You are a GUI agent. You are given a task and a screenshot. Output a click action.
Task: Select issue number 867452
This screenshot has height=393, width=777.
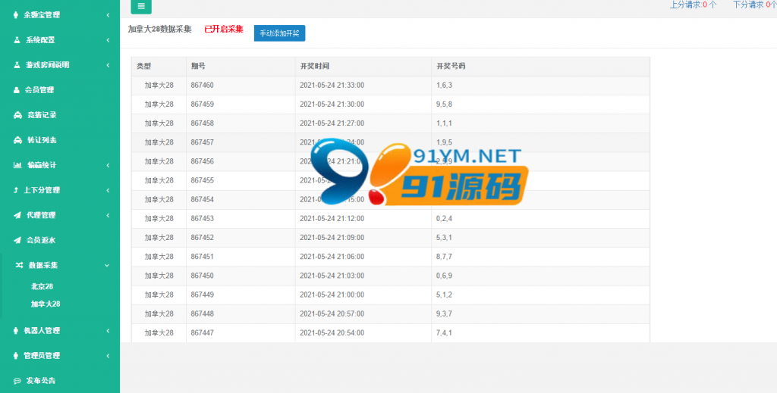point(202,238)
